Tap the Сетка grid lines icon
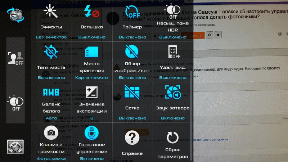The height and width of the screenshot is (162, 288). (x=132, y=92)
